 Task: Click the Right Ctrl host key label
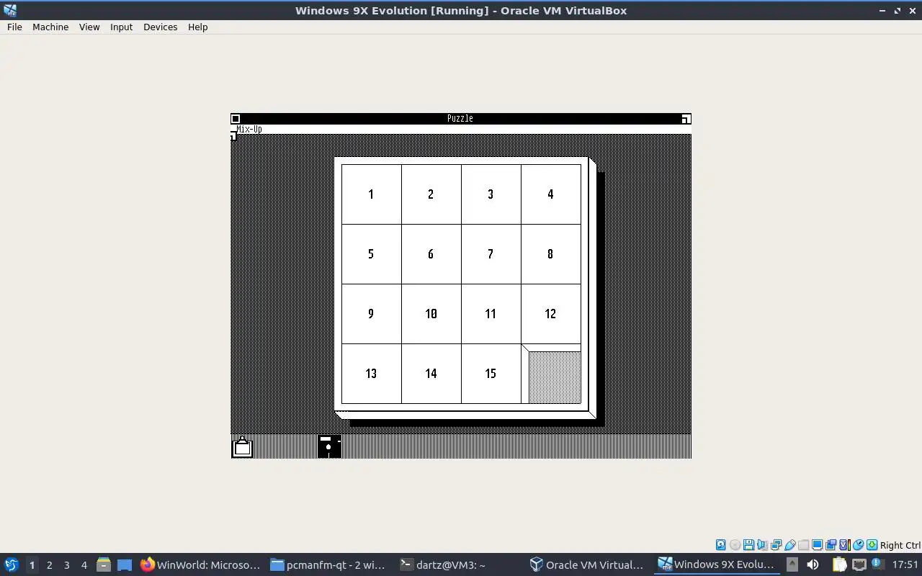pos(900,545)
